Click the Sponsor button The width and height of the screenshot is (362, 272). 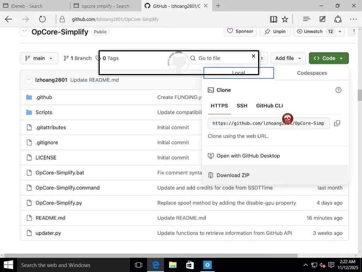240,31
